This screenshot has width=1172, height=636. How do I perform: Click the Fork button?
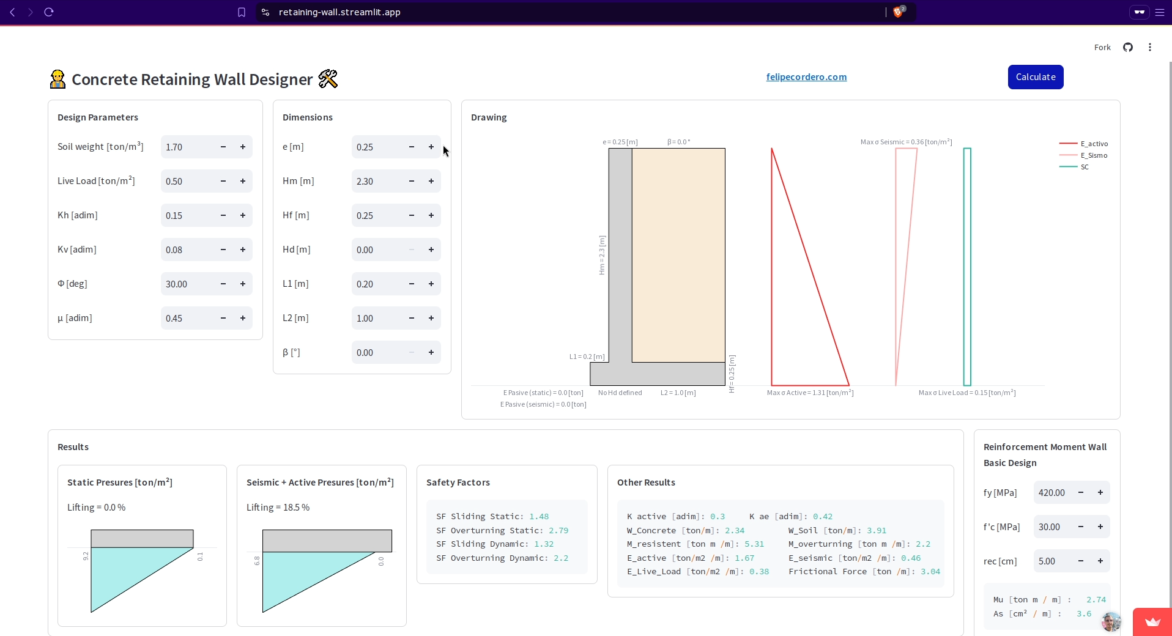click(1102, 48)
